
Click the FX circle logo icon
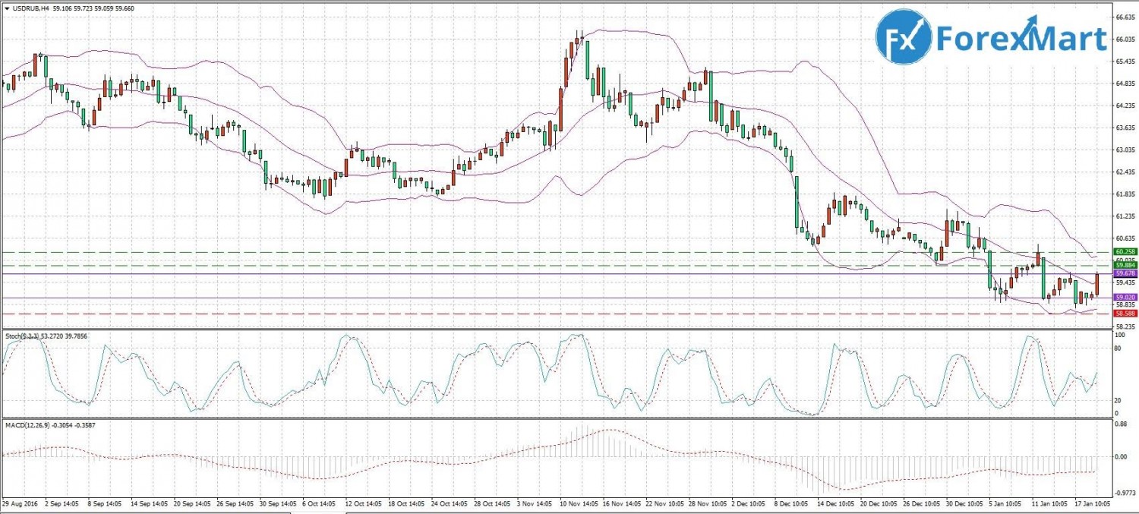click(x=904, y=36)
